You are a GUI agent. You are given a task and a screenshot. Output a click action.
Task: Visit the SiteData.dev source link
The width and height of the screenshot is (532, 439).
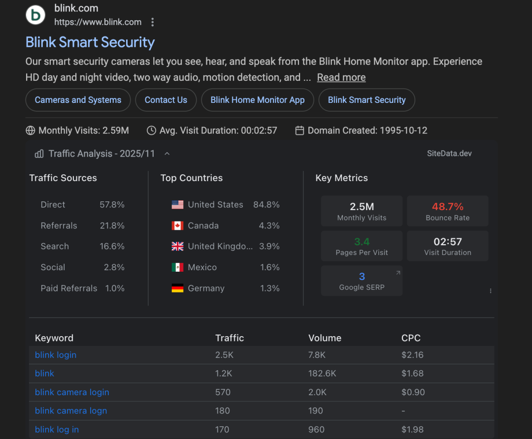click(449, 154)
